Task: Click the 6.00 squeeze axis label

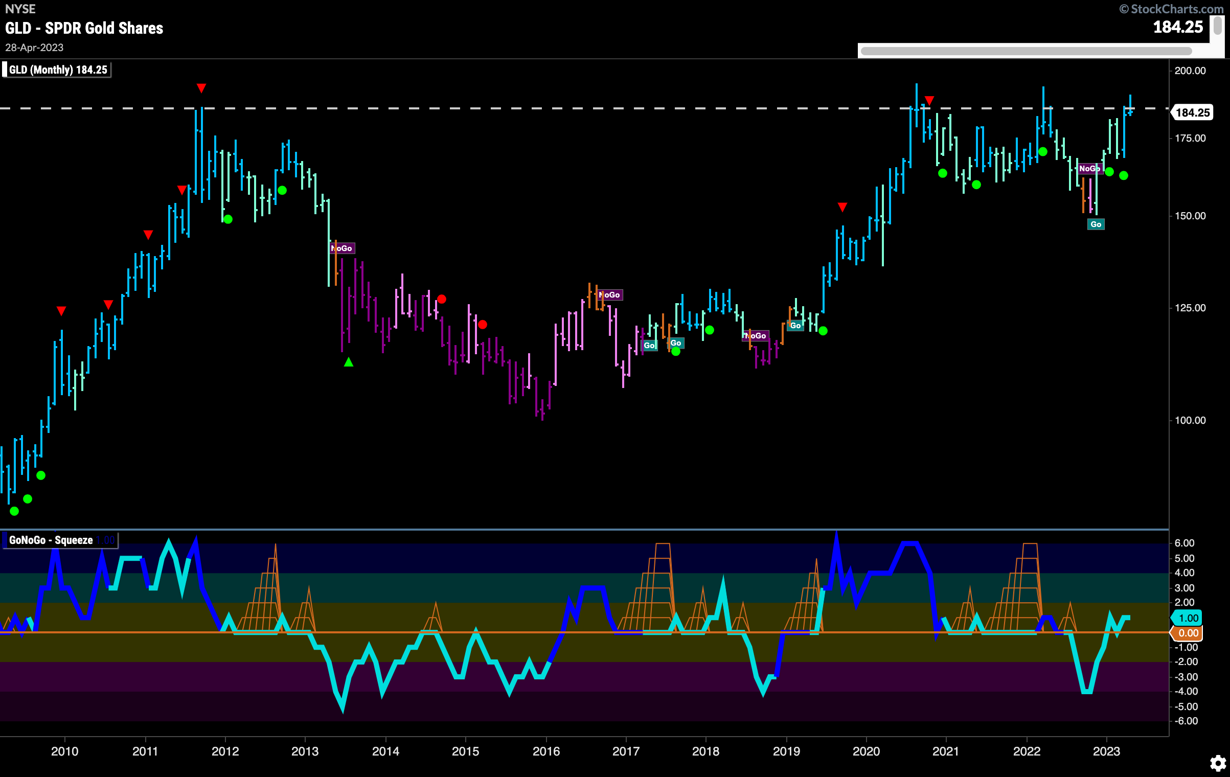Action: [x=1185, y=543]
